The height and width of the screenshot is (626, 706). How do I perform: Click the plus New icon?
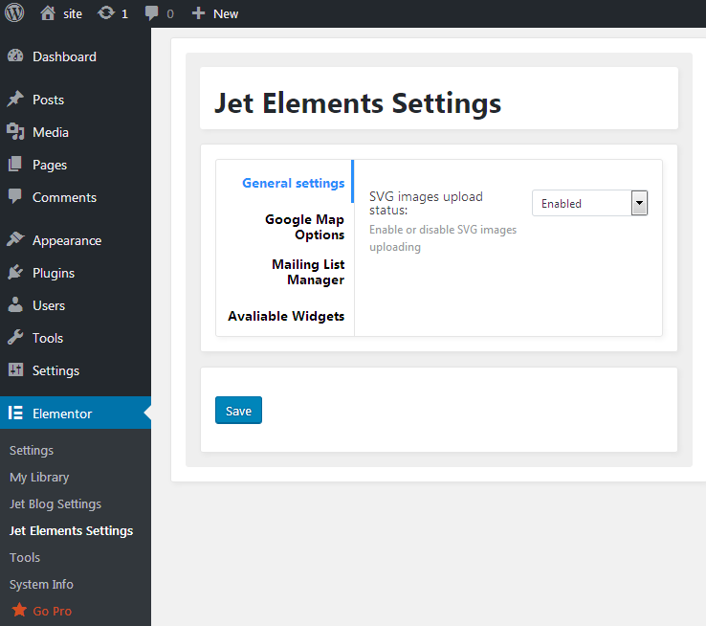pyautogui.click(x=198, y=13)
